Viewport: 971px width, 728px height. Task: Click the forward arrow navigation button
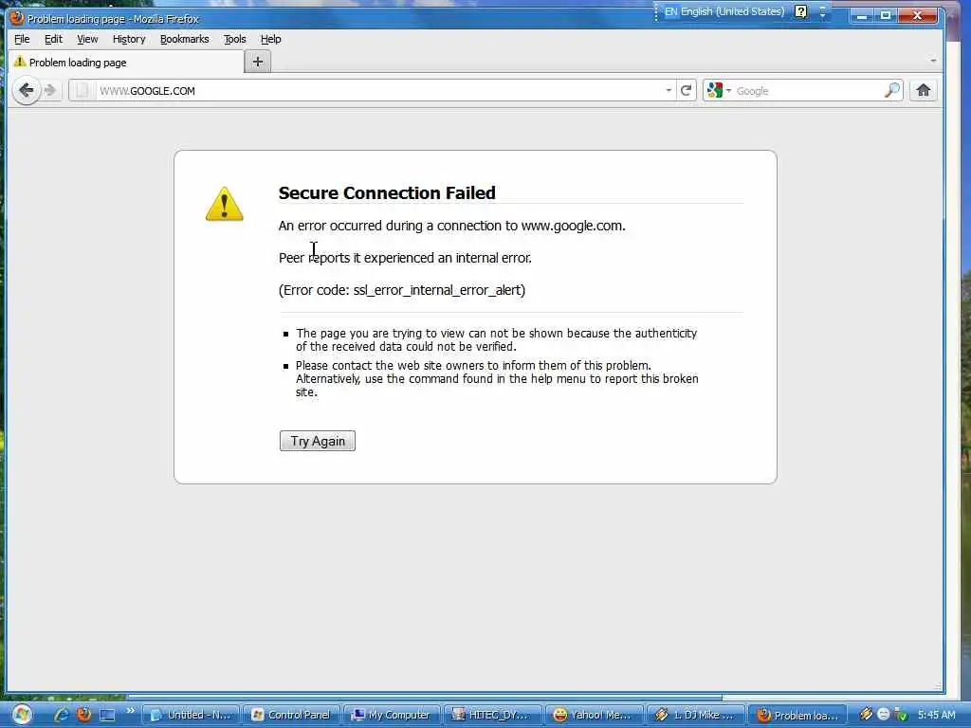(50, 91)
